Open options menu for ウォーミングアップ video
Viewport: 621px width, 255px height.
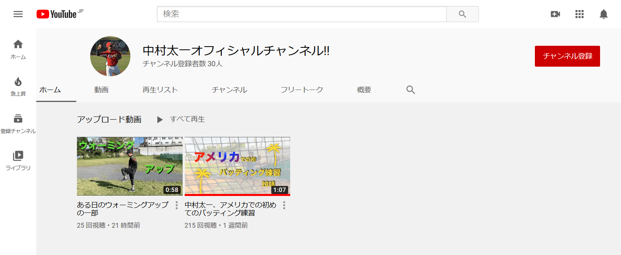(x=176, y=205)
